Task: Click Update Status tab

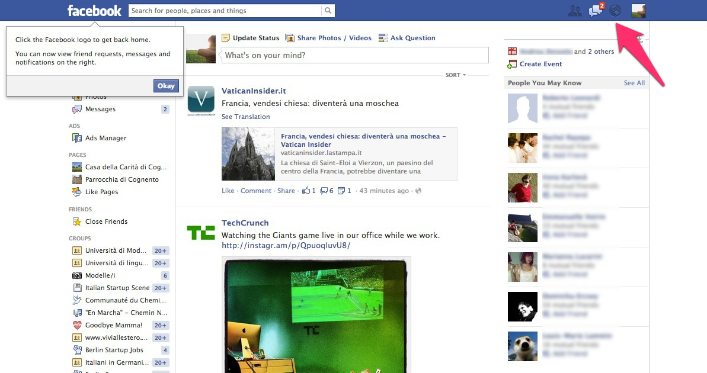Action: 255,38
